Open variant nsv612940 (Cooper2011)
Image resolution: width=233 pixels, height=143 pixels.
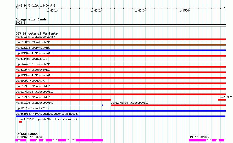[x=33, y=70]
